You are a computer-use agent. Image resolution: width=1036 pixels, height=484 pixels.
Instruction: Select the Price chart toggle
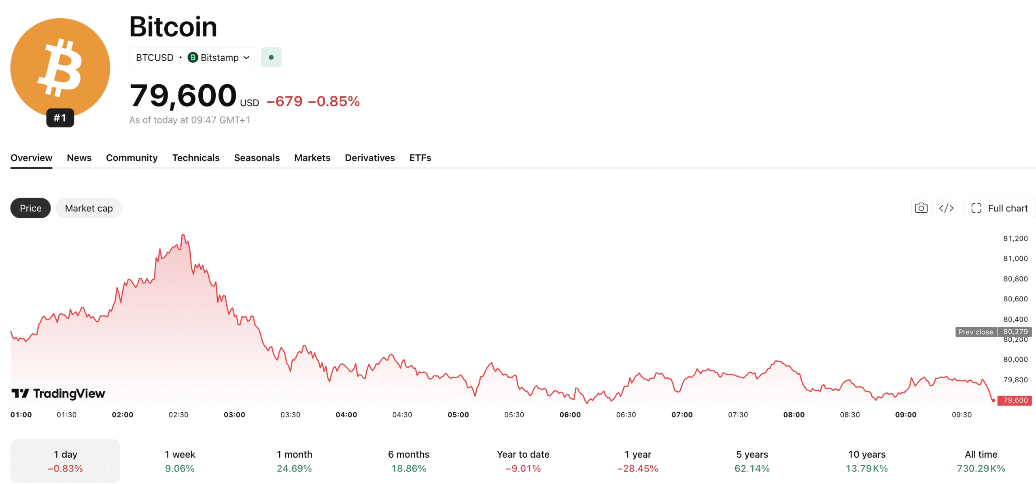coord(30,208)
